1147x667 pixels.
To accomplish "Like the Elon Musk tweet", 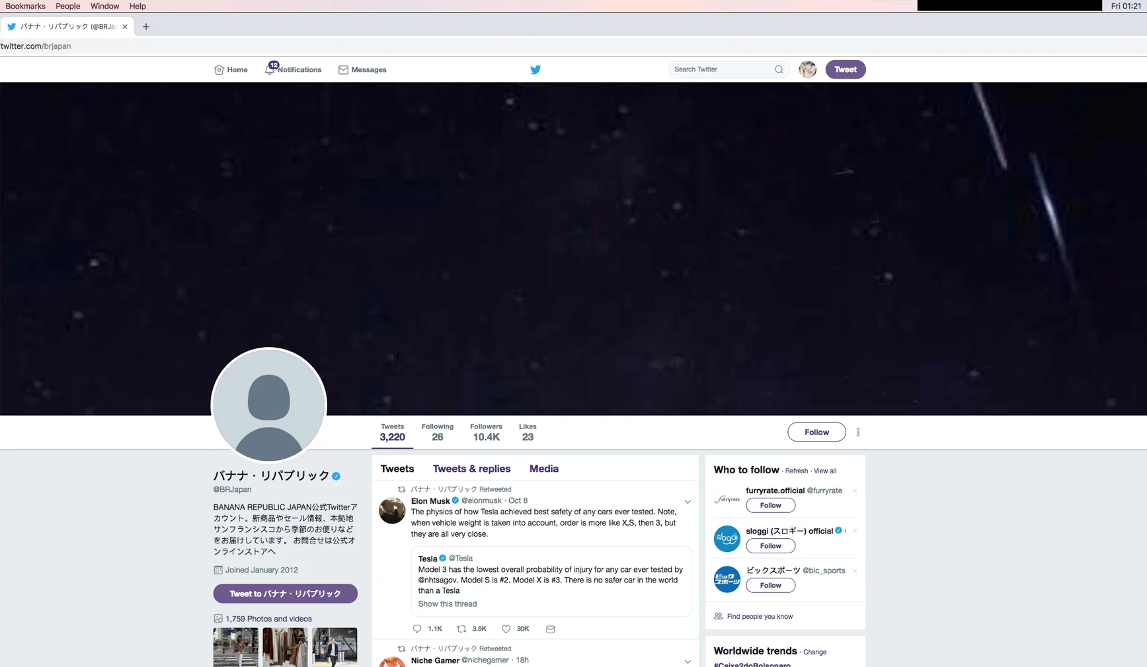I will pos(506,629).
